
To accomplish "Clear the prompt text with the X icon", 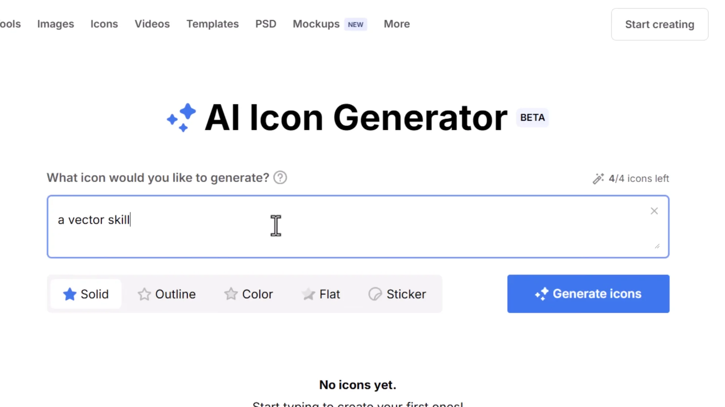I will (x=654, y=211).
